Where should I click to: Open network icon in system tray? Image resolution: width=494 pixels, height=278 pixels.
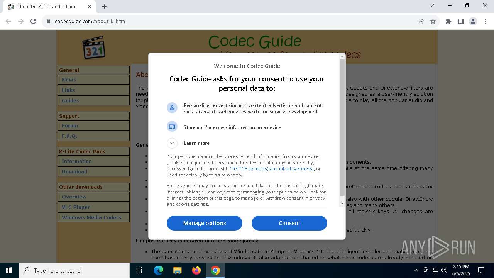coord(435,270)
